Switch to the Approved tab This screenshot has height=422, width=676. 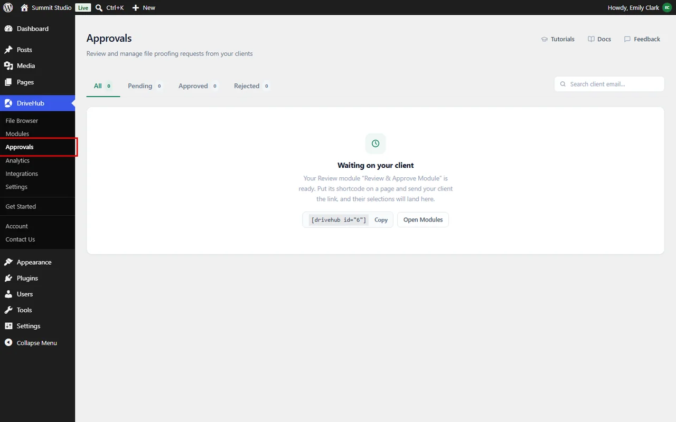pos(198,86)
